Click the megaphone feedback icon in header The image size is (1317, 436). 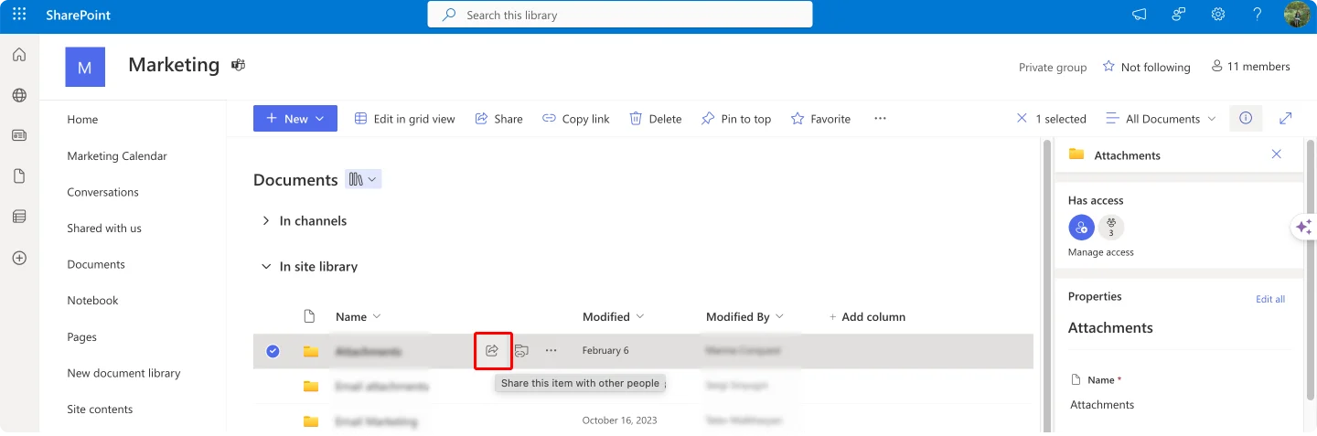tap(1139, 15)
